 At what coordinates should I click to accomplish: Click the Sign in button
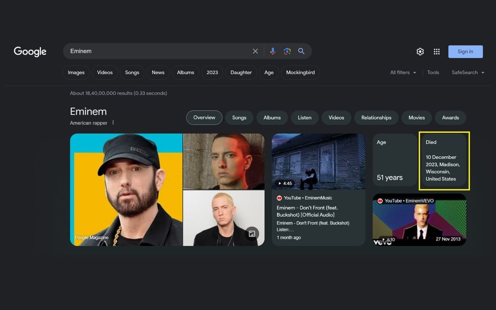[x=465, y=51]
